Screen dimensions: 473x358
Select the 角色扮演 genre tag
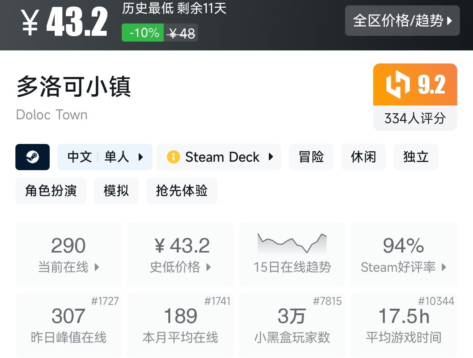(x=51, y=191)
